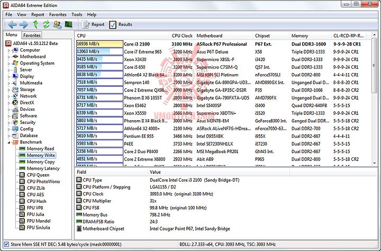Select the Devices icon in the tree
Viewport: 381px width, 251px height.
pyautogui.click(x=15, y=109)
